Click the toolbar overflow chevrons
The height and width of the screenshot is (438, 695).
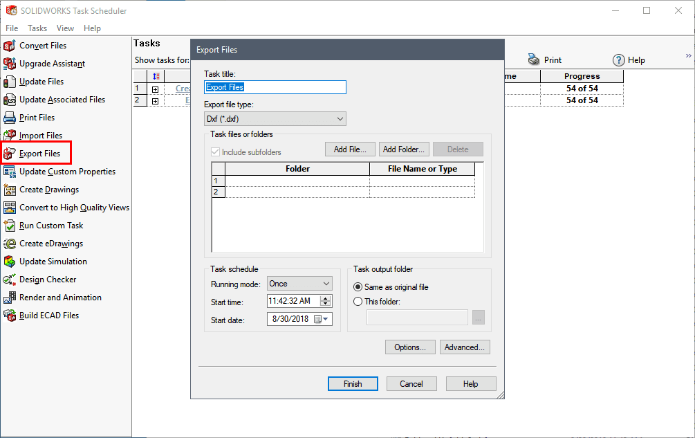688,56
